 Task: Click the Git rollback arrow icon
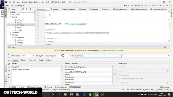coord(167,6)
